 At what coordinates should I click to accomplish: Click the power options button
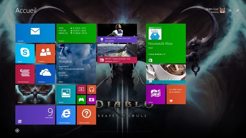230,11
